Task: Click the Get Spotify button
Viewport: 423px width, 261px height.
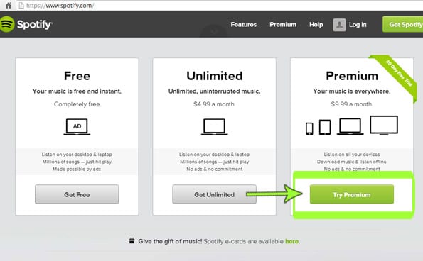Action: [403, 25]
